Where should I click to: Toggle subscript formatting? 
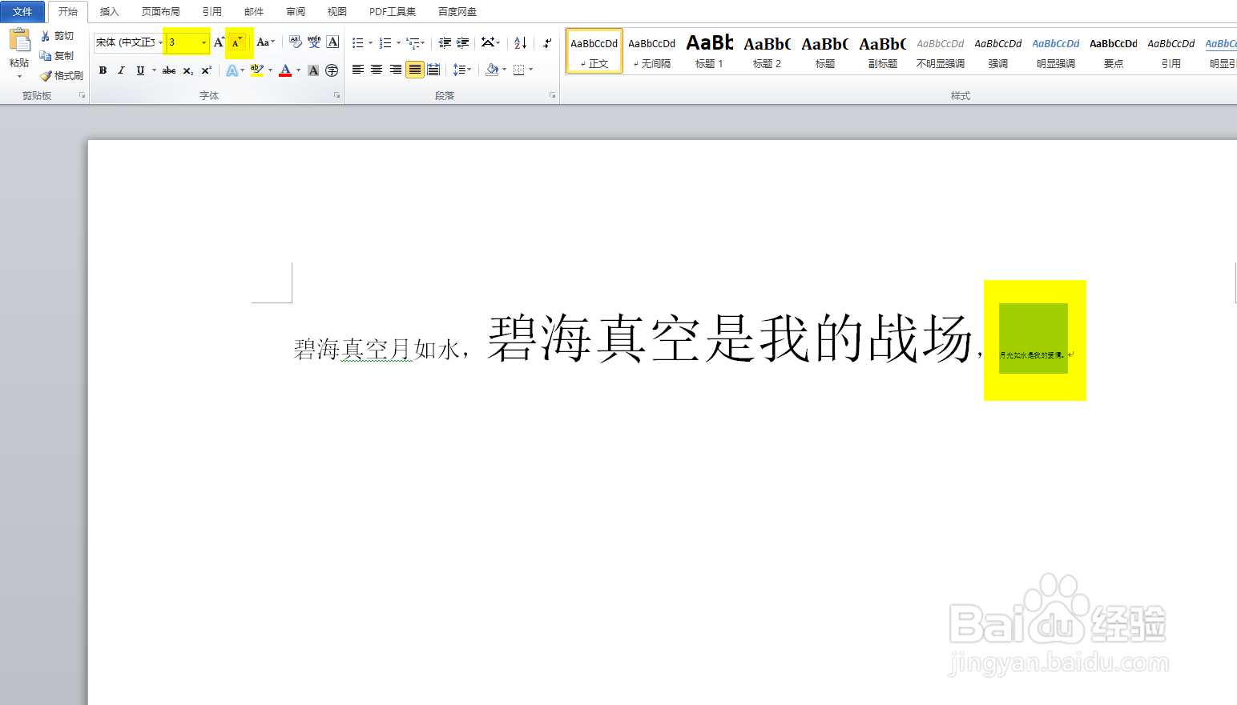[x=187, y=70]
